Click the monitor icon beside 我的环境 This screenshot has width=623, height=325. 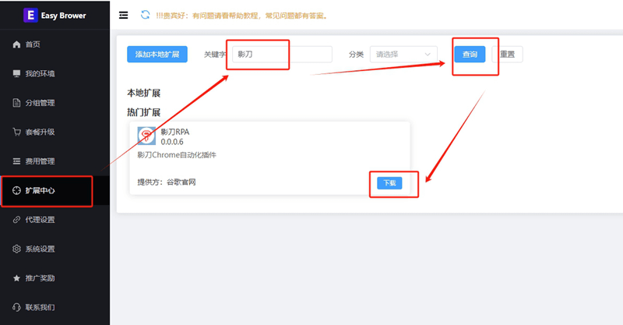[16, 73]
